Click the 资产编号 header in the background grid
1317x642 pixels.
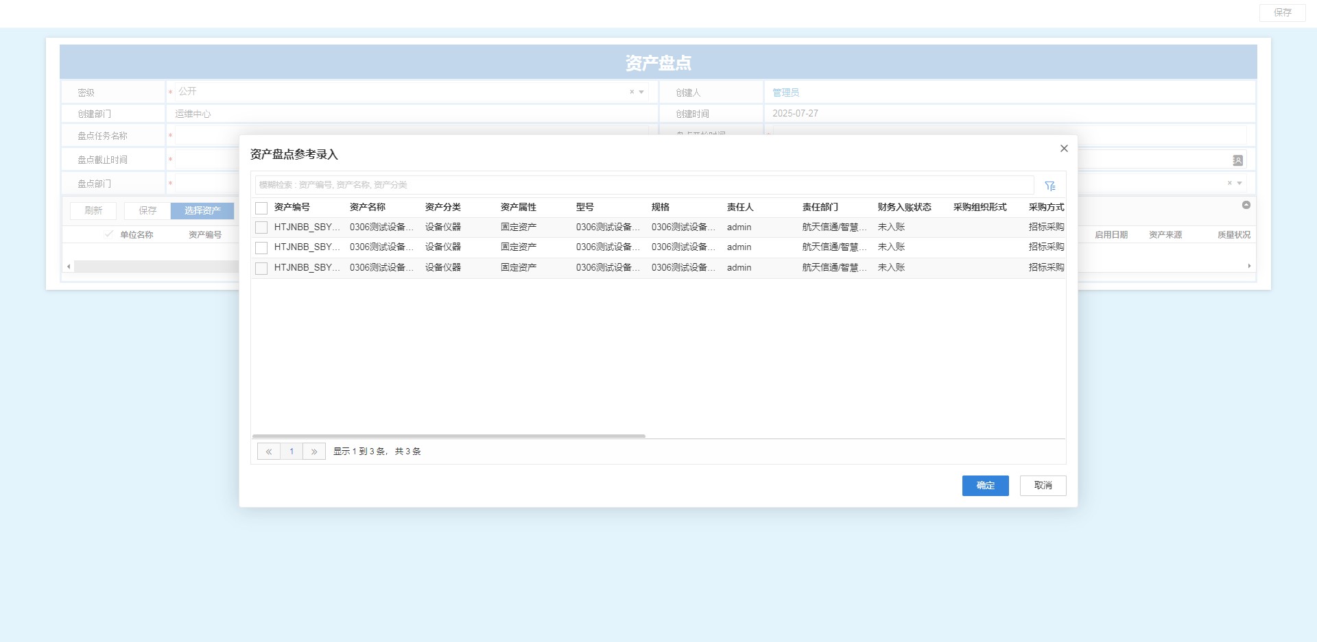(x=205, y=234)
